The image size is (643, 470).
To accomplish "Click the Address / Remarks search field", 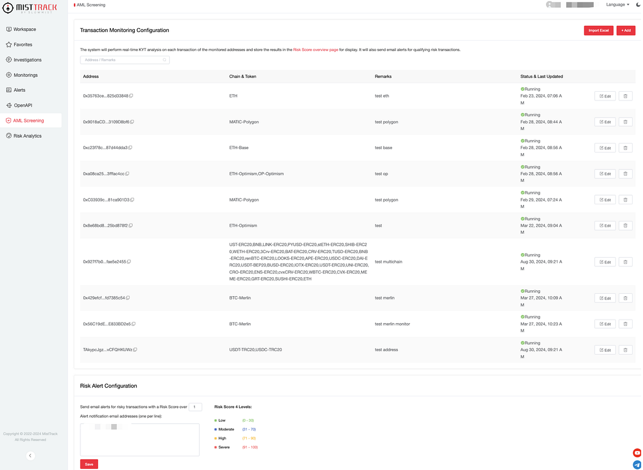I will [x=123, y=60].
